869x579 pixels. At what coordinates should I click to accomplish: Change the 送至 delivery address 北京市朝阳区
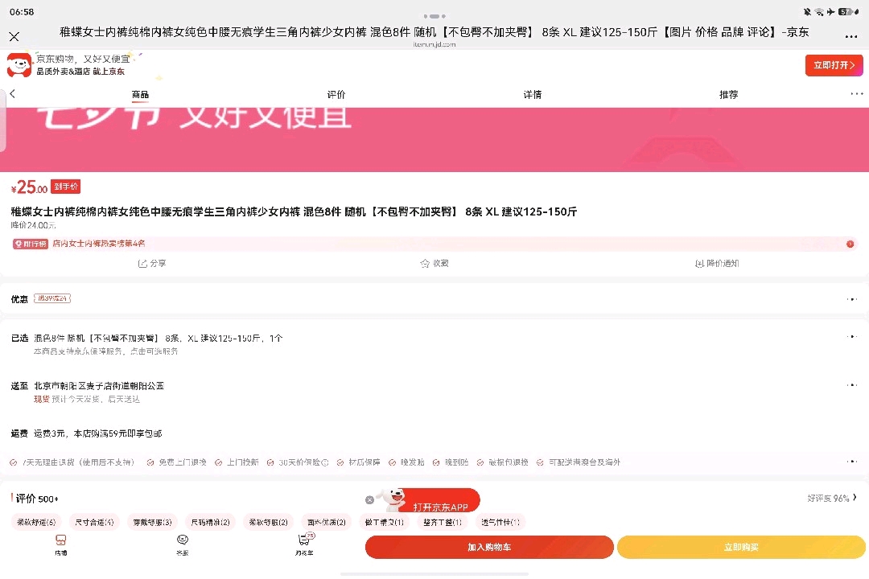[99, 386]
